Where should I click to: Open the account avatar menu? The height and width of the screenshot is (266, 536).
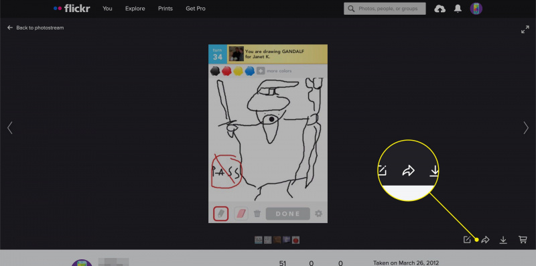coord(476,9)
